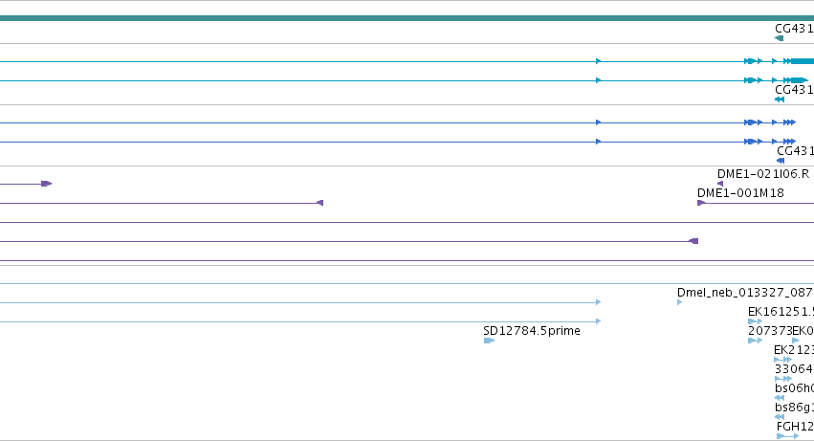Click the arrow glyph under EK2123

pyautogui.click(x=782, y=360)
